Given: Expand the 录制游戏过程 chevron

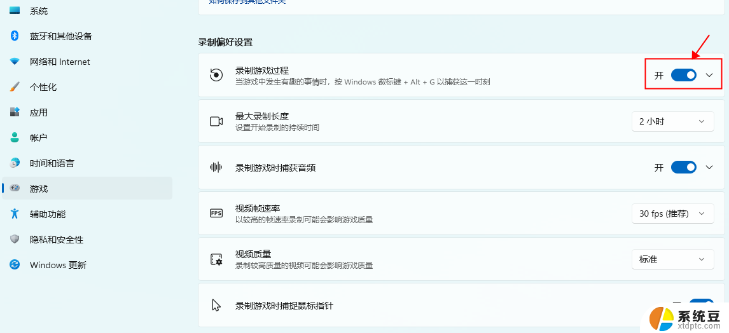Looking at the screenshot, I should (709, 75).
